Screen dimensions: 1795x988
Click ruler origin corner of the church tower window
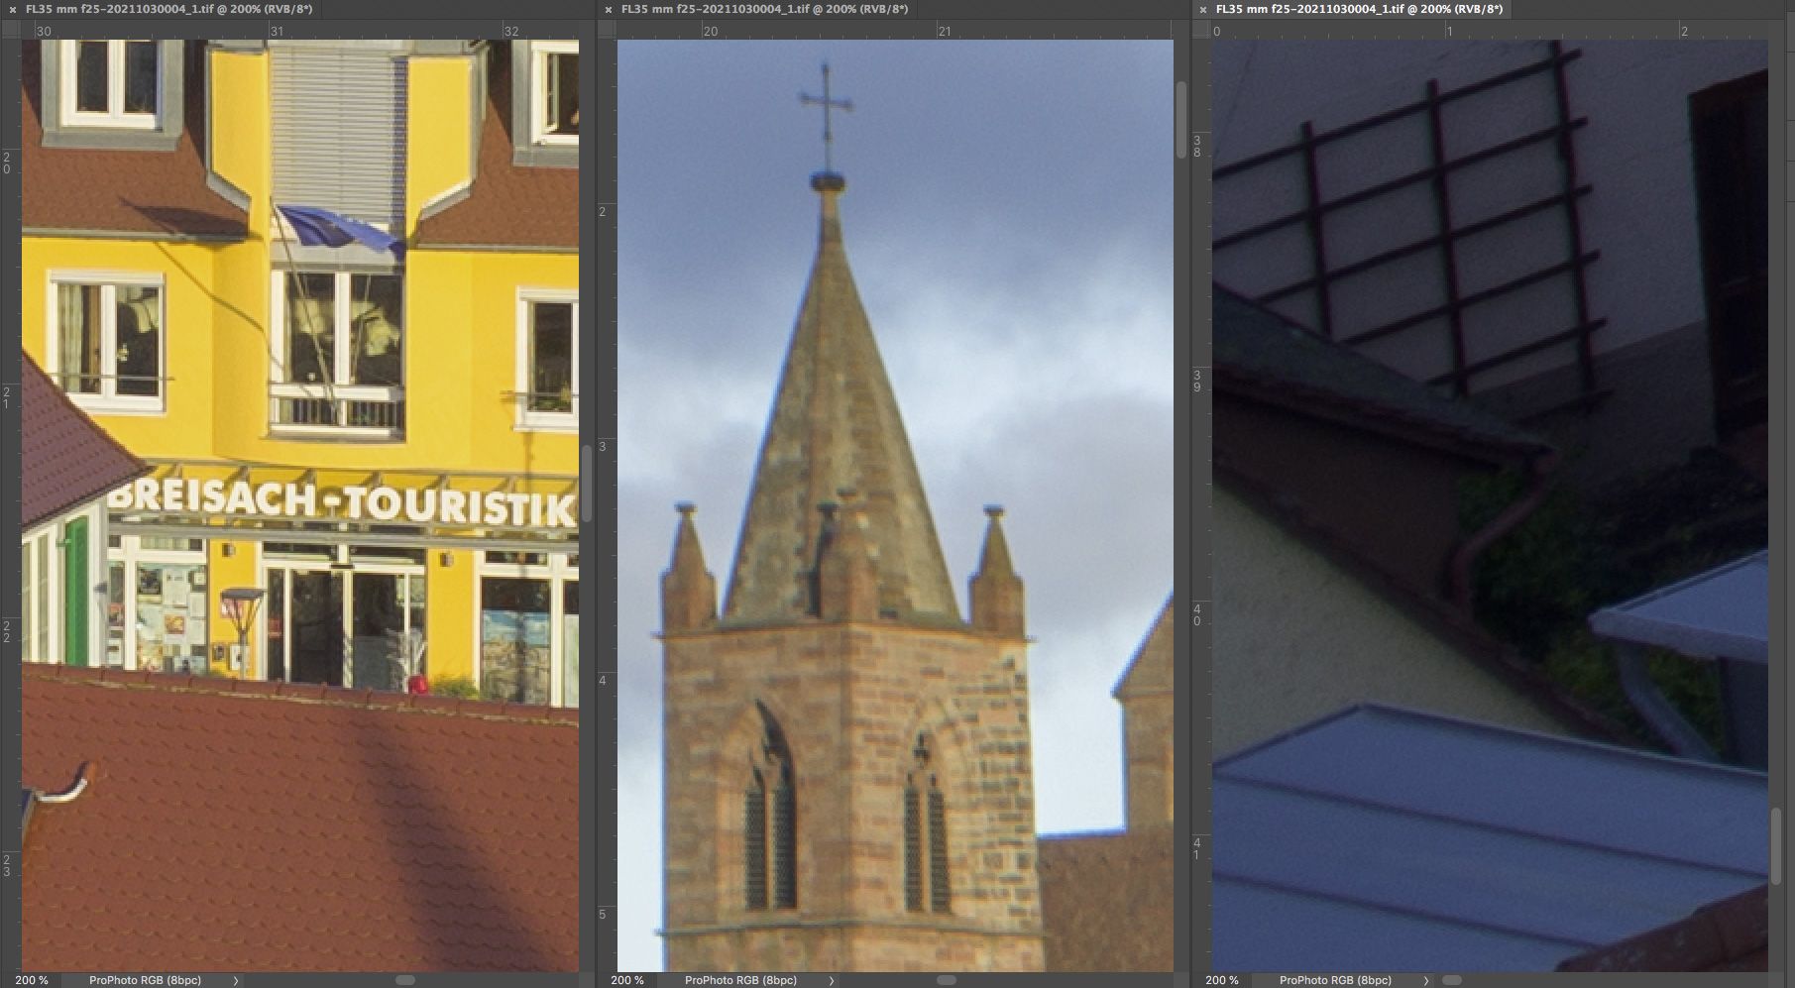tap(606, 31)
